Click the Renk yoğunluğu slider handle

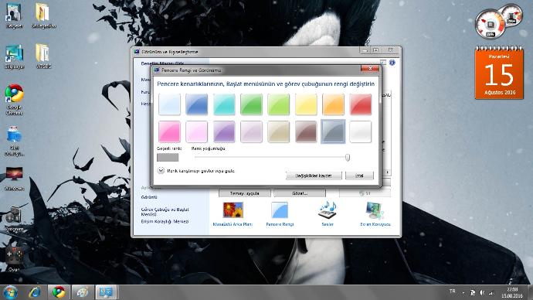click(348, 157)
